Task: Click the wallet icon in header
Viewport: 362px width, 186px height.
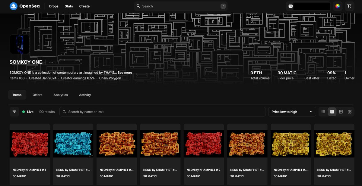Action: point(291,6)
